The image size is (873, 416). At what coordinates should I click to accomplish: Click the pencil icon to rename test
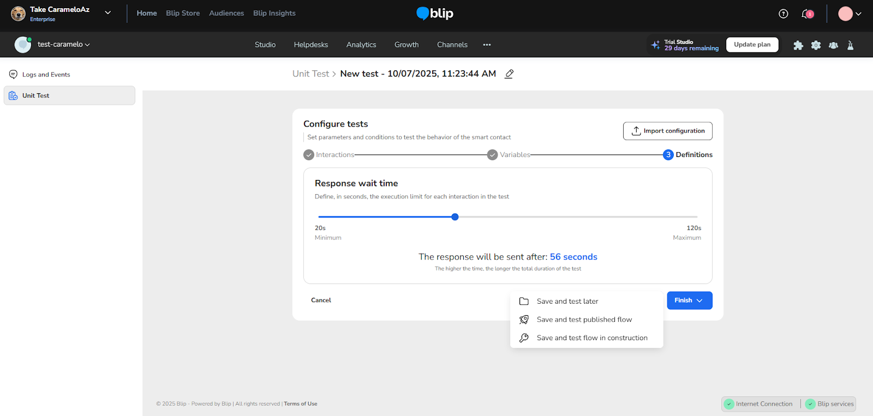point(509,74)
